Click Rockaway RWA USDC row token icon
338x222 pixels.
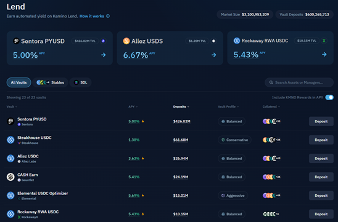point(10,214)
